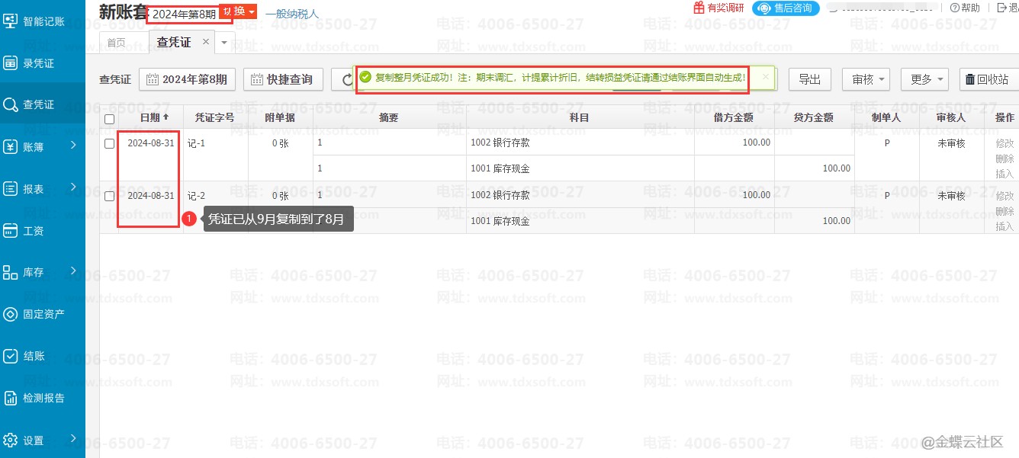1019x458 pixels.
Task: Open 固定资产 fixed assets module
Action: click(43, 314)
